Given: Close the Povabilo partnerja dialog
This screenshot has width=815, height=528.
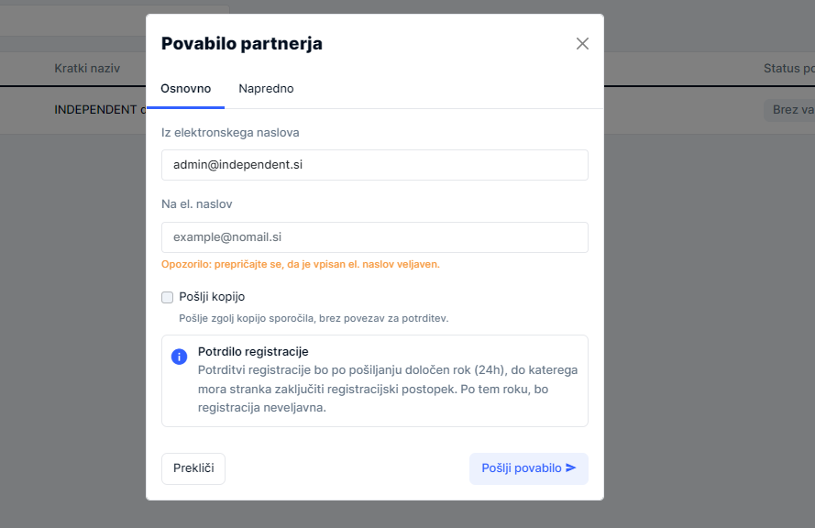Looking at the screenshot, I should pyautogui.click(x=582, y=43).
